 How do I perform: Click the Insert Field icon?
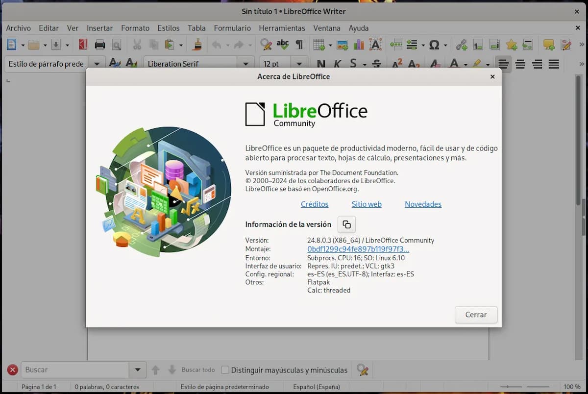(412, 45)
